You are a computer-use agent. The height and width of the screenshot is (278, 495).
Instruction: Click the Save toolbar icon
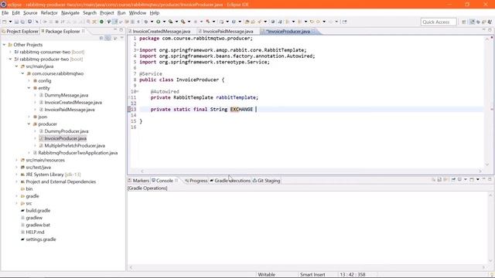16,22
